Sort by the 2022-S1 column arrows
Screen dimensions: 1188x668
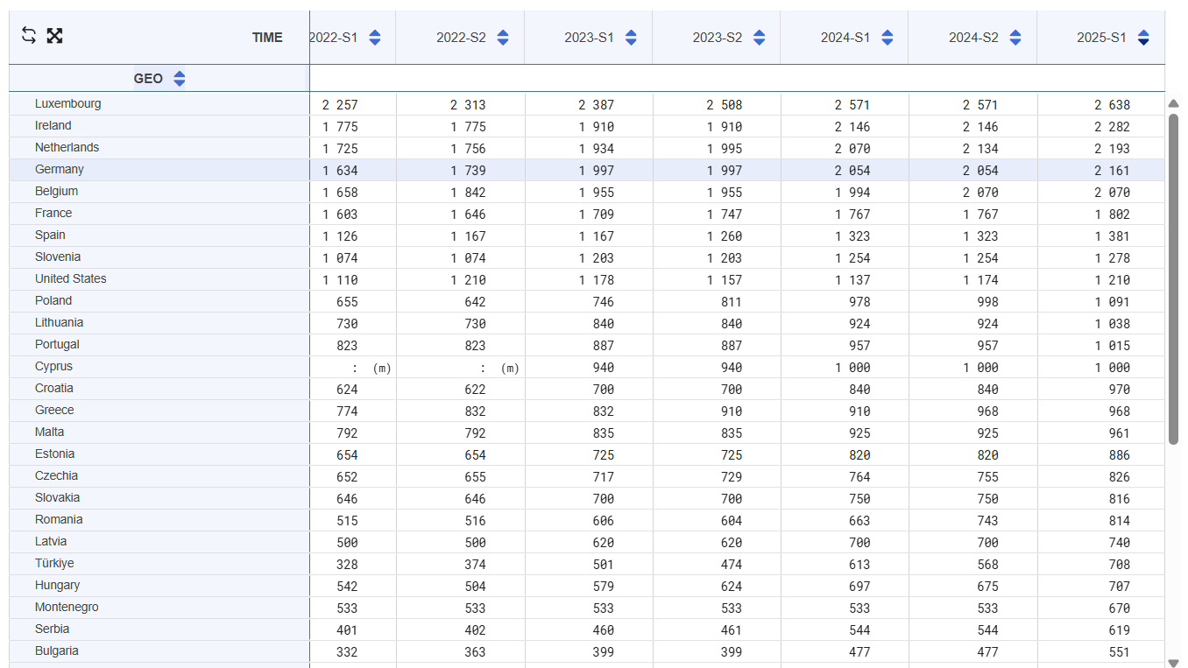[375, 38]
